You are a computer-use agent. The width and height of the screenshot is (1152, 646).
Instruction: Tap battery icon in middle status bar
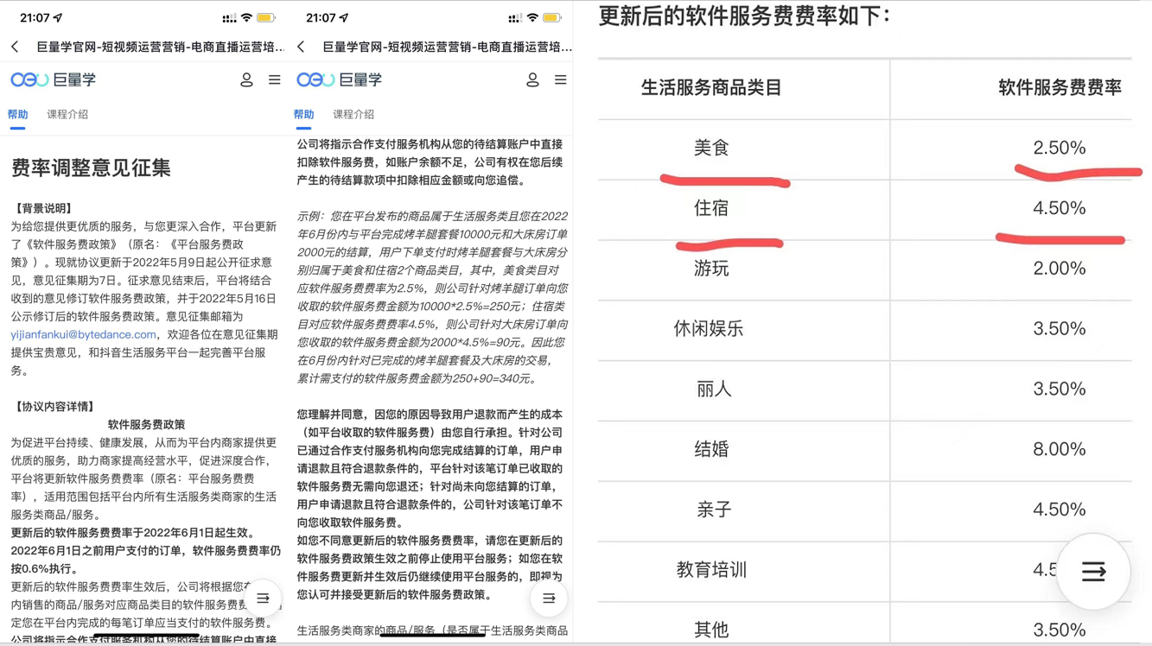click(x=552, y=17)
